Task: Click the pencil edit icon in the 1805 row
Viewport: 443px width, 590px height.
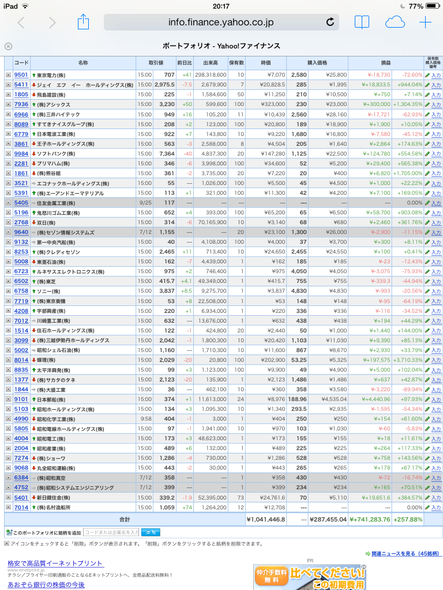Action: 427,95
